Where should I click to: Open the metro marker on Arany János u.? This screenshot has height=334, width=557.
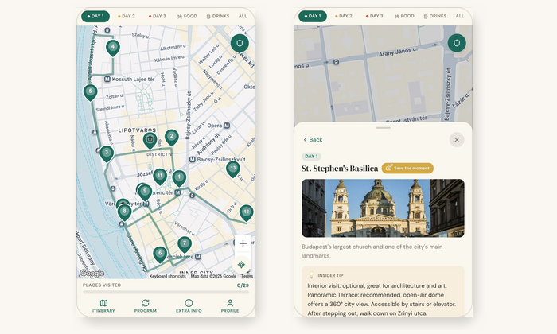tap(336, 62)
